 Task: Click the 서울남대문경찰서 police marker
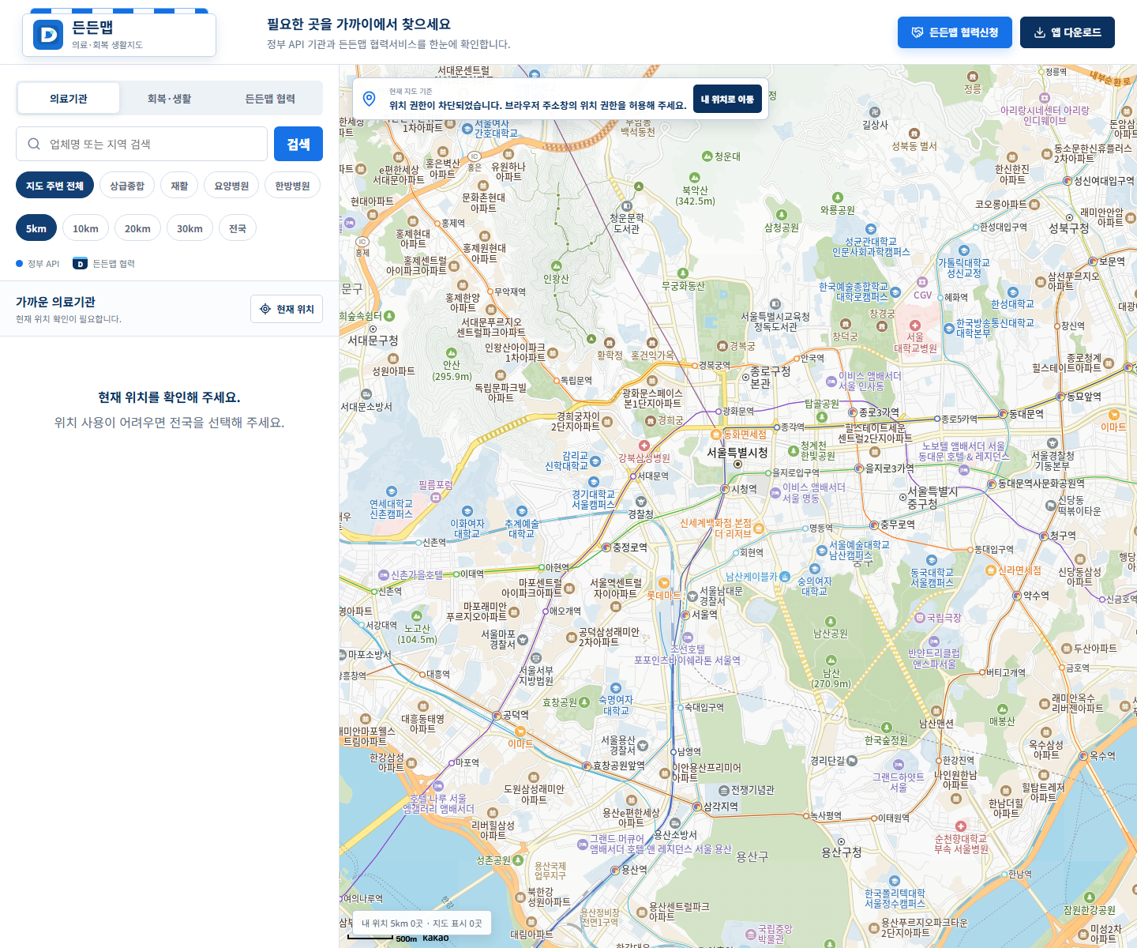(x=692, y=596)
